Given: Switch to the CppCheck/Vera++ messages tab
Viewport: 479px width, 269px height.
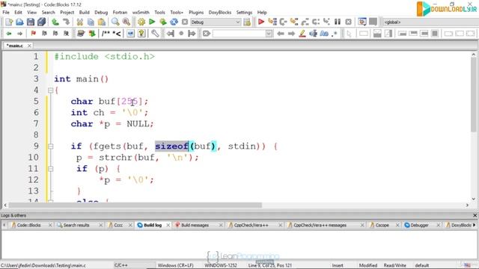Looking at the screenshot, I should coord(320,225).
